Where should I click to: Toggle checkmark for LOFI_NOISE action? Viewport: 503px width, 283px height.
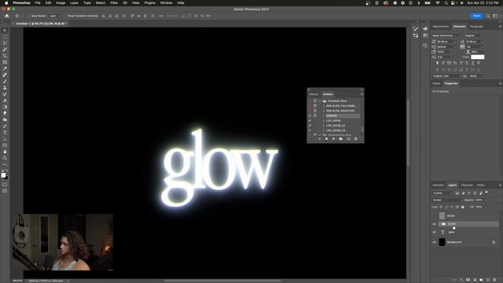click(310, 120)
